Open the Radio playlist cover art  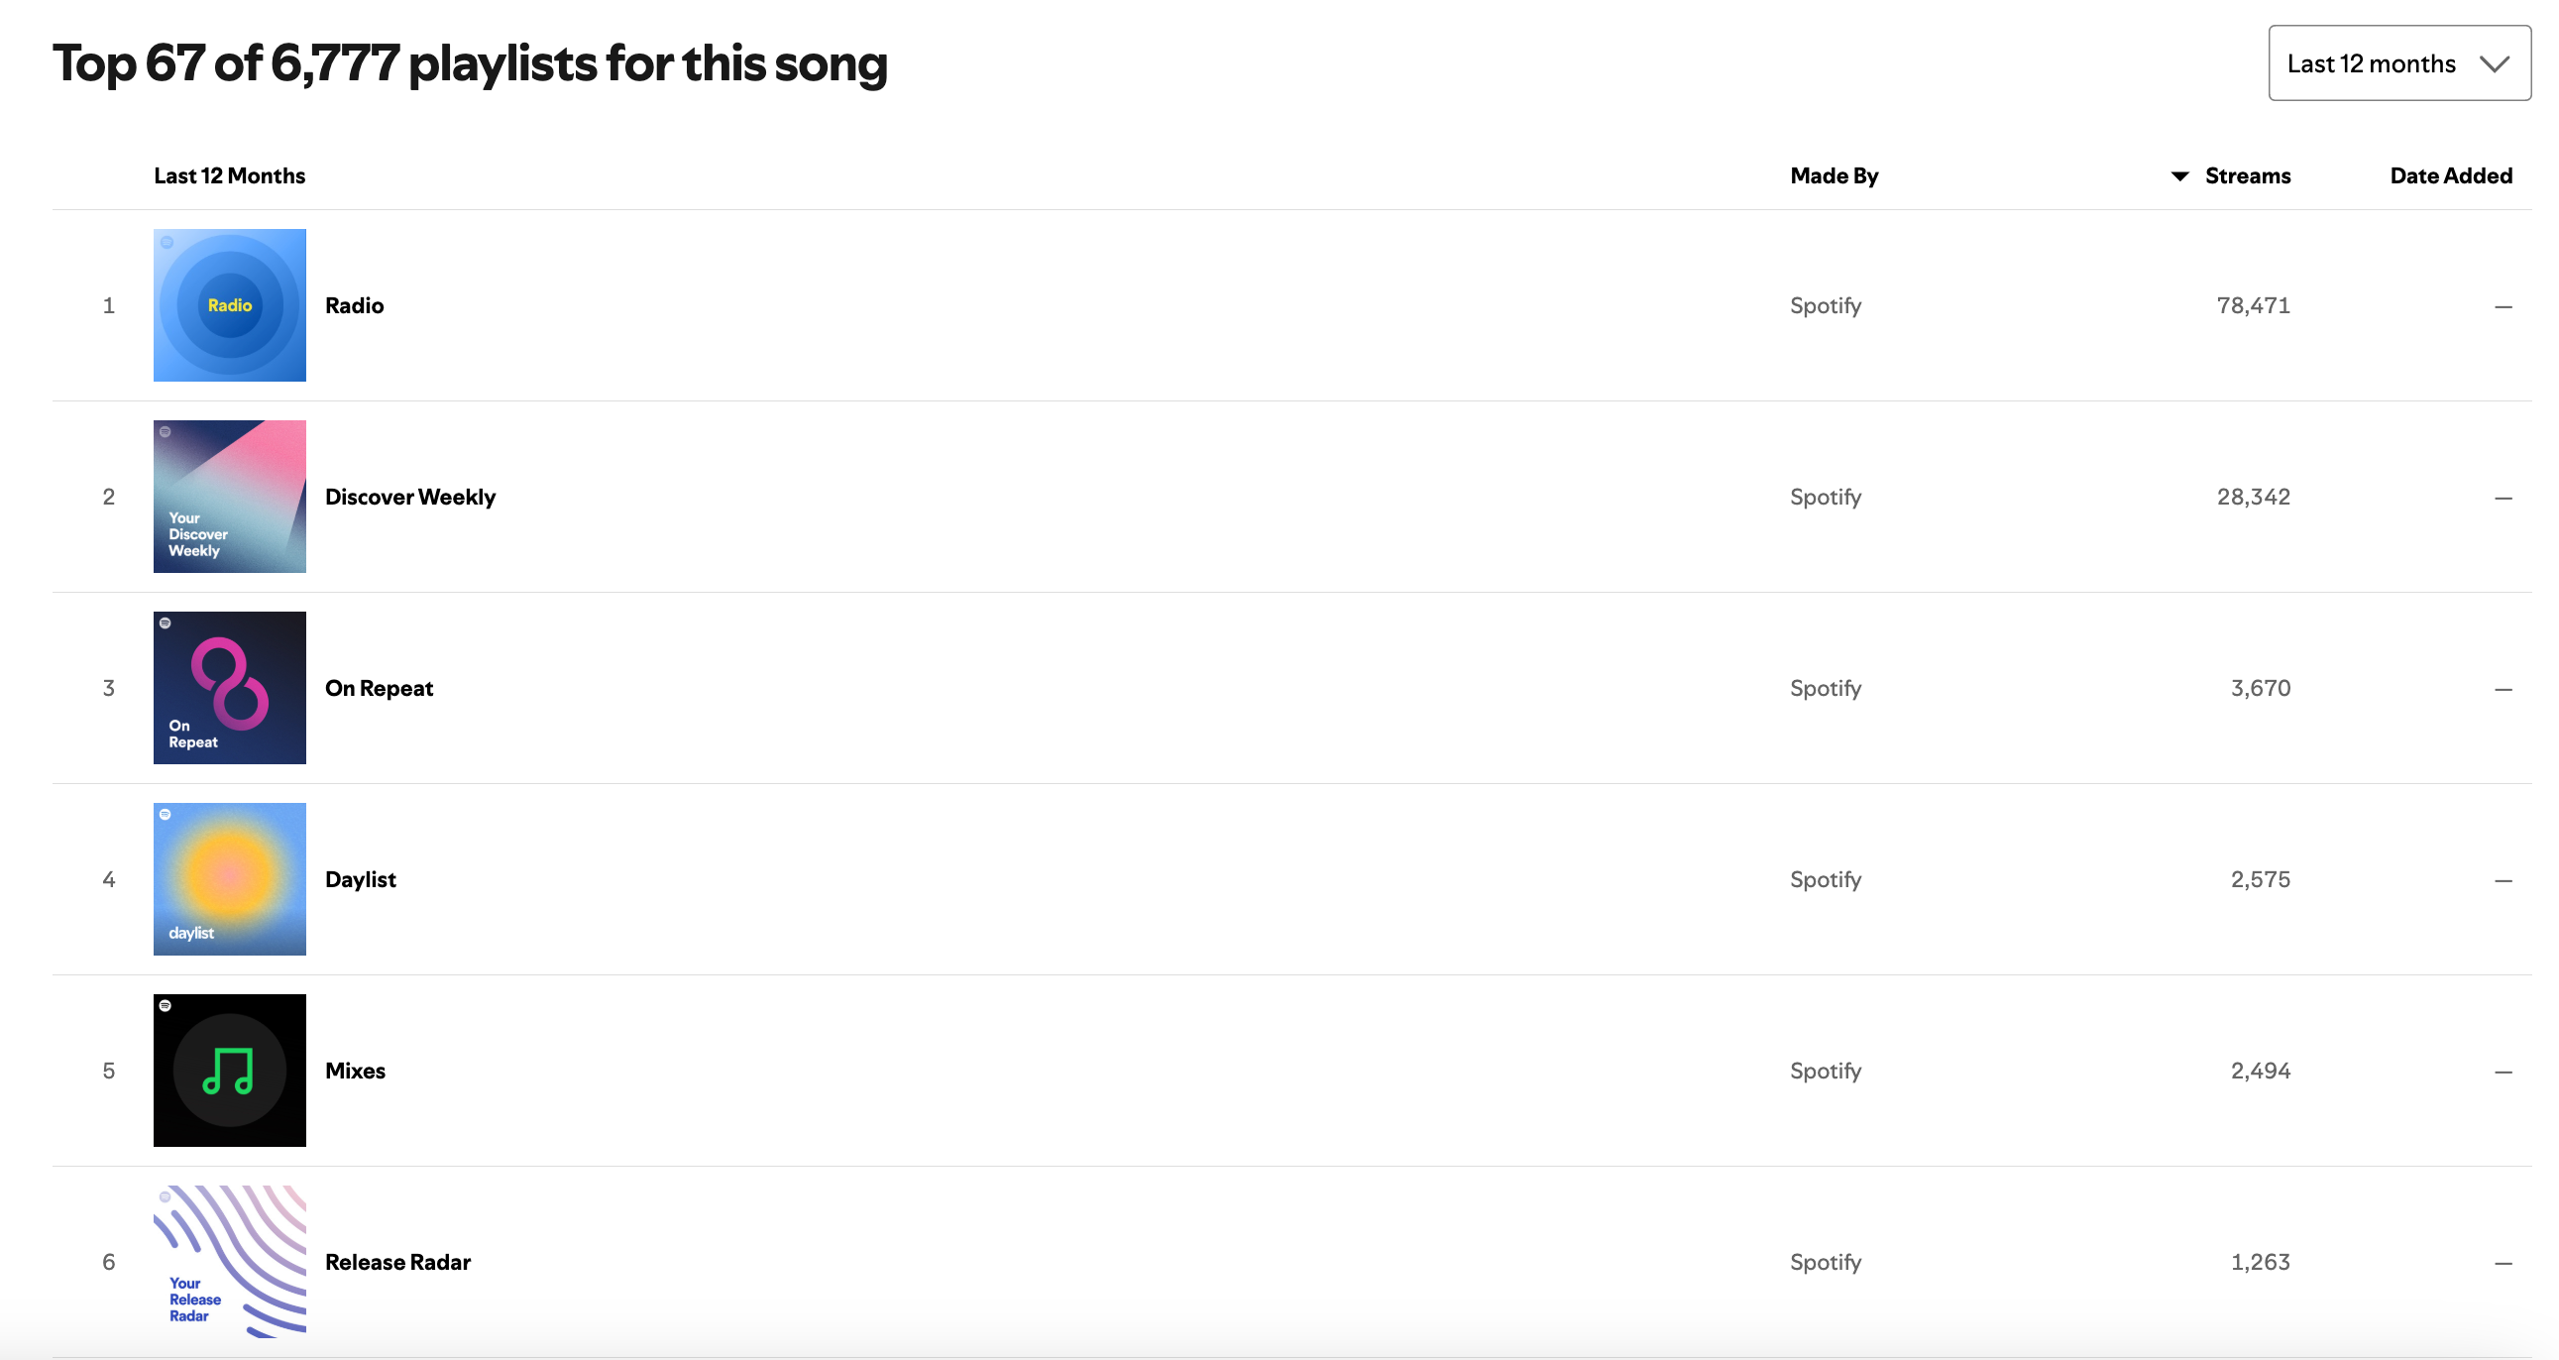point(230,305)
